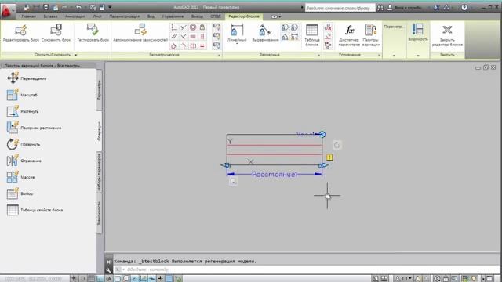This screenshot has height=282, width=502.
Task: Toggle Object Snap in status bar
Action: (x=117, y=279)
